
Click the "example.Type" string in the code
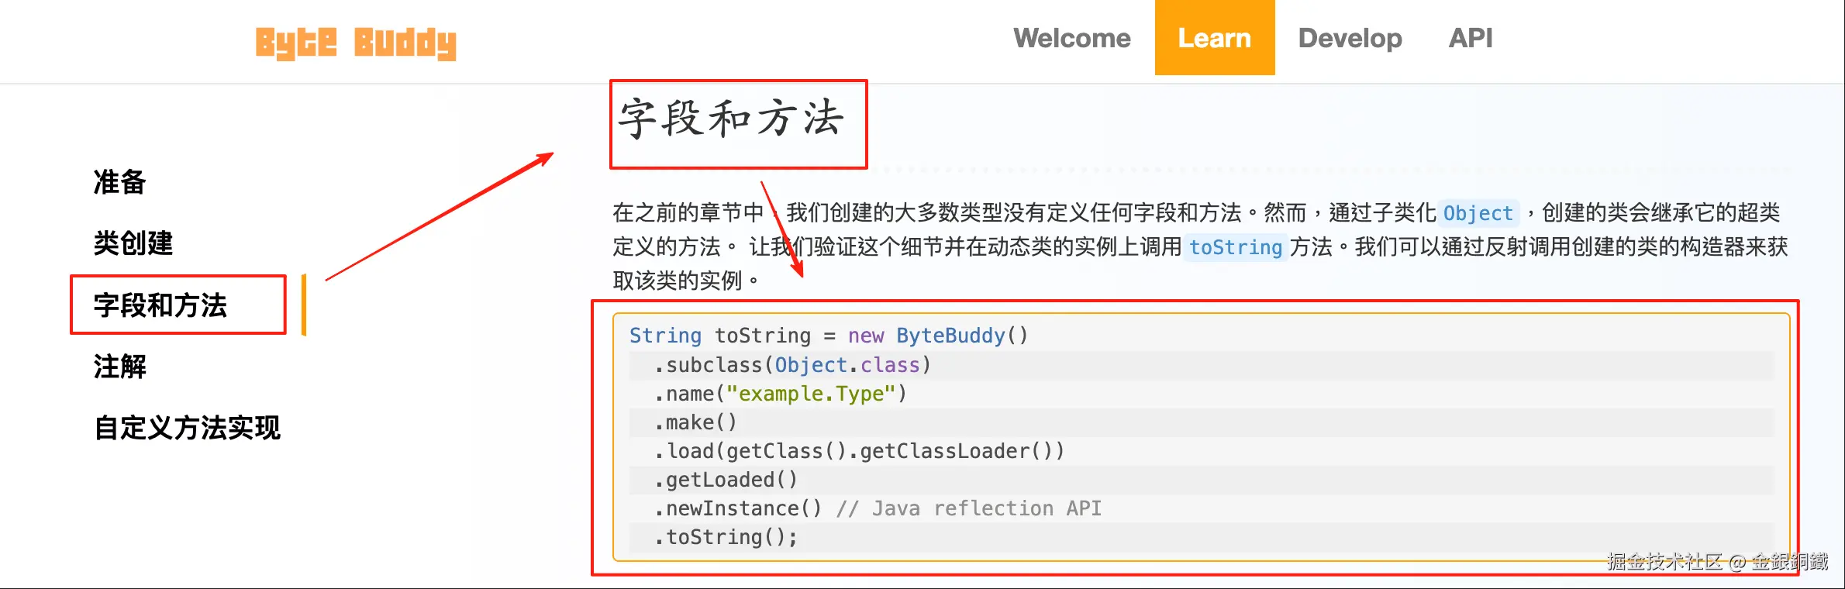click(x=811, y=394)
